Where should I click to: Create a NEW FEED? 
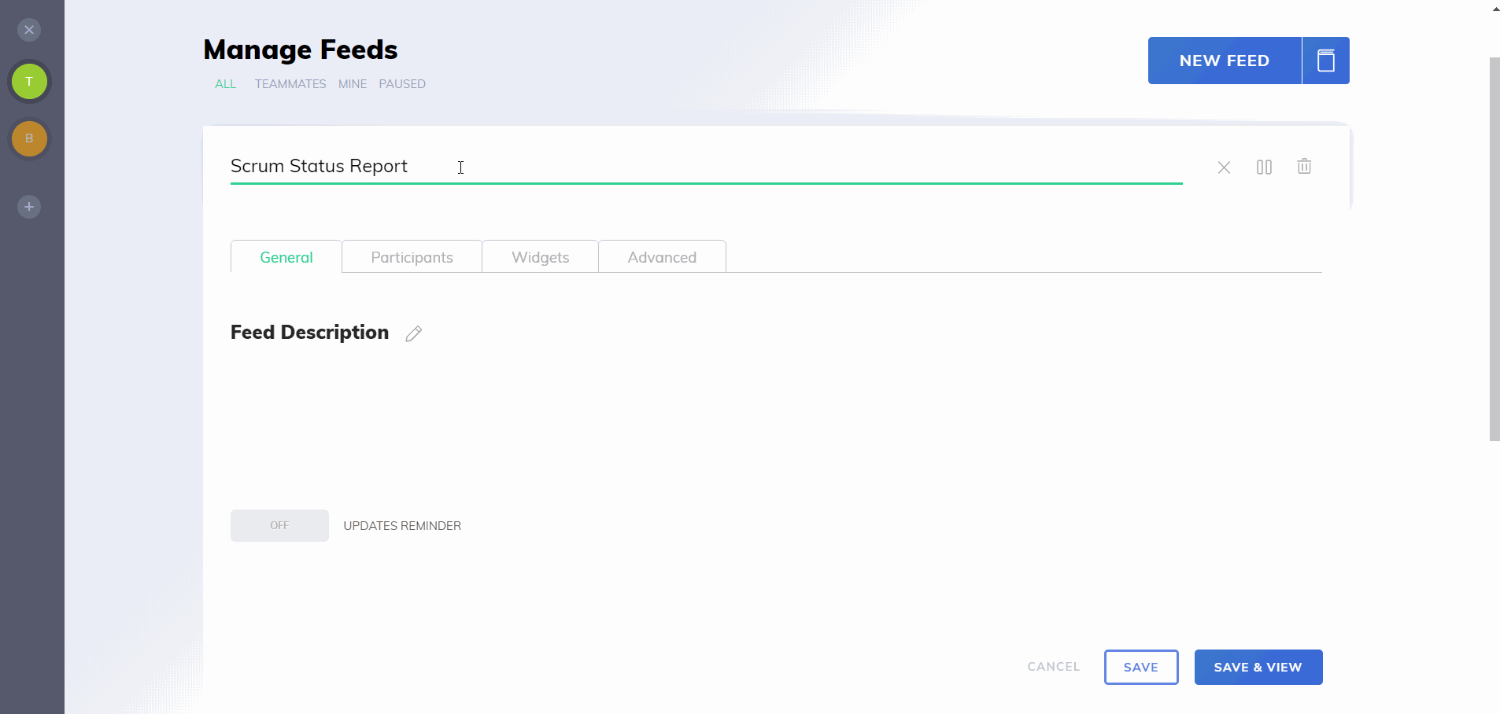(x=1223, y=61)
